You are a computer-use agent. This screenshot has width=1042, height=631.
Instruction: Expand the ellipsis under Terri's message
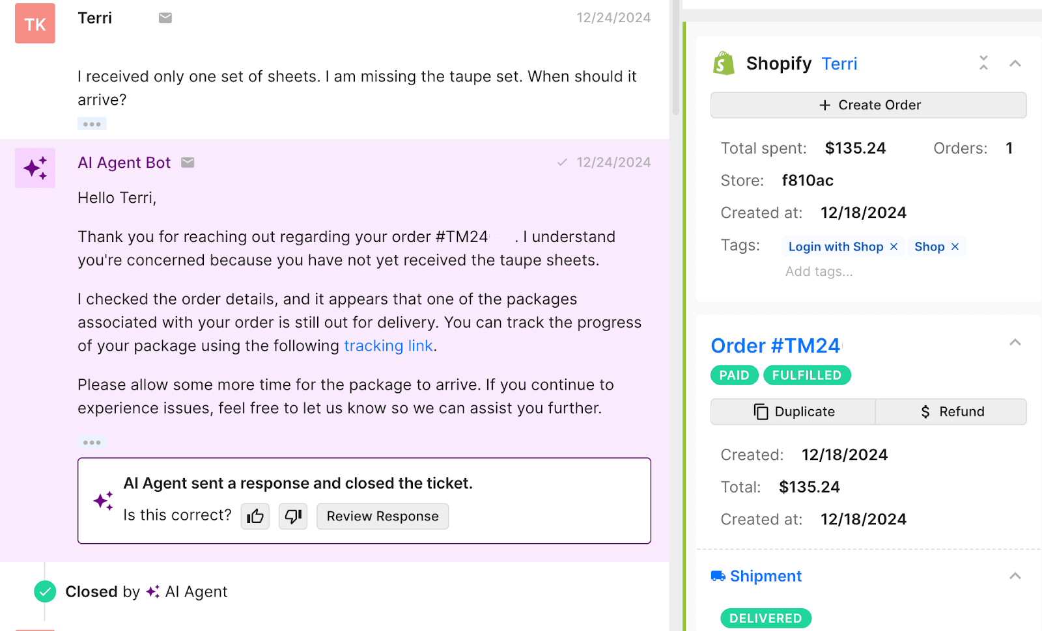coord(91,123)
